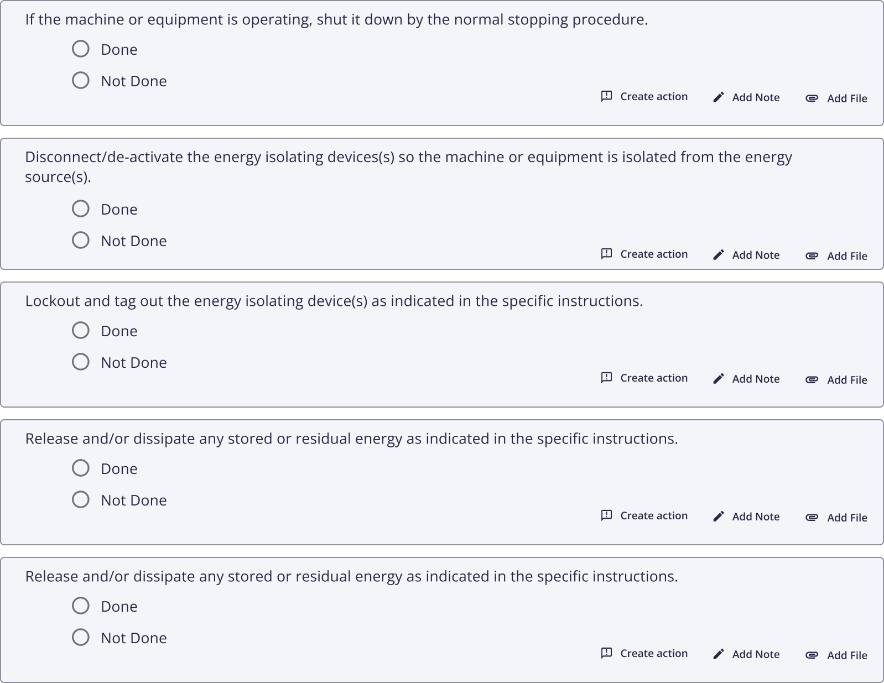Click paperclip Add File icon for Lockout question
884x683 pixels.
pos(812,380)
